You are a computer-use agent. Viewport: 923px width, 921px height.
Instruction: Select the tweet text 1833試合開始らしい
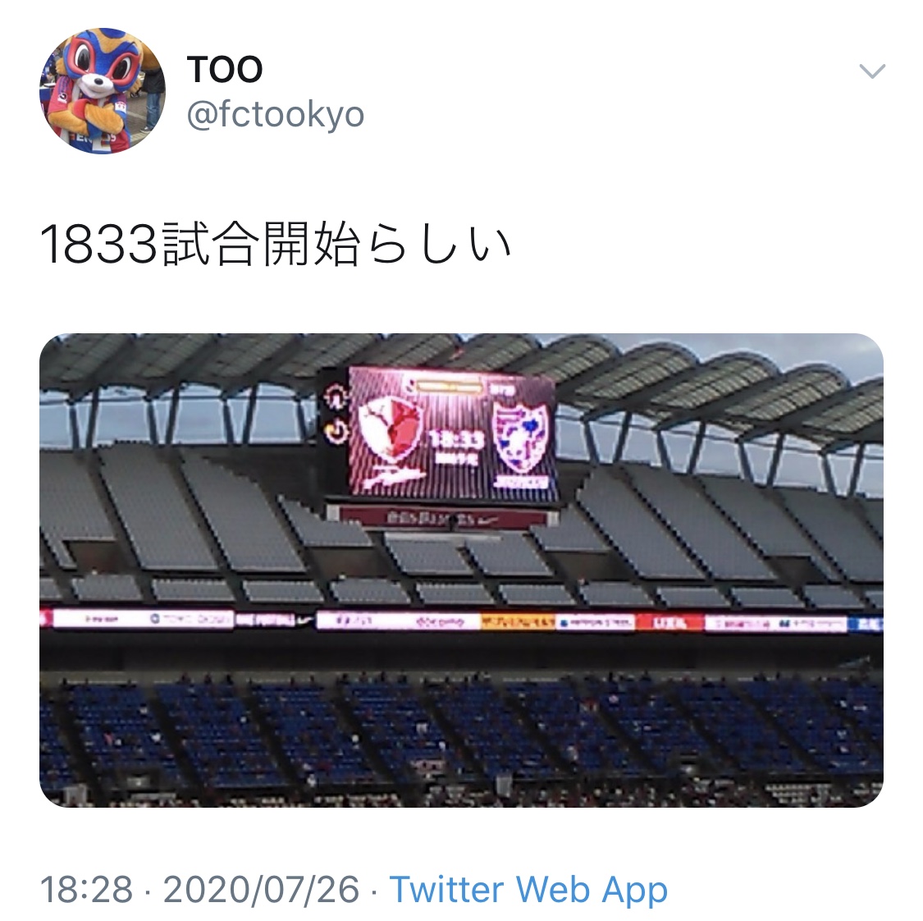(276, 245)
